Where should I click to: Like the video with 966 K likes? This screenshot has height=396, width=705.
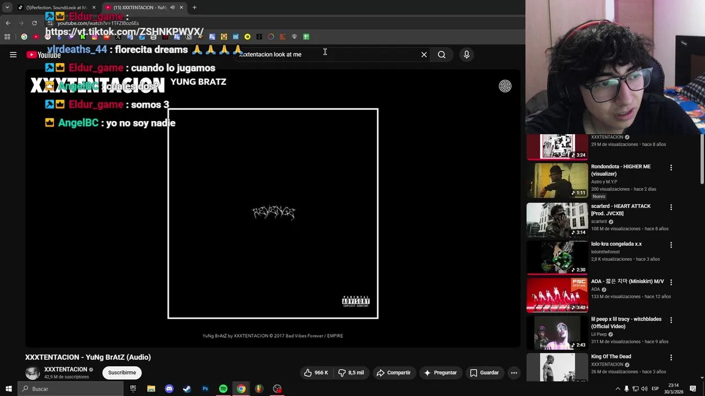click(316, 372)
